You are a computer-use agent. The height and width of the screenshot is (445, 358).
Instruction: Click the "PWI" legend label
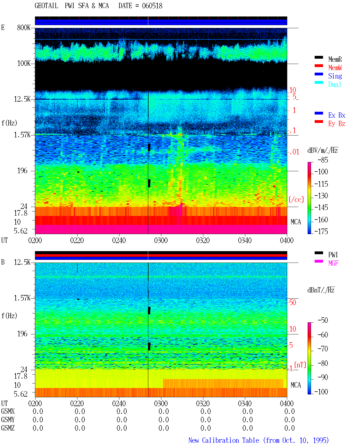pos(333,255)
